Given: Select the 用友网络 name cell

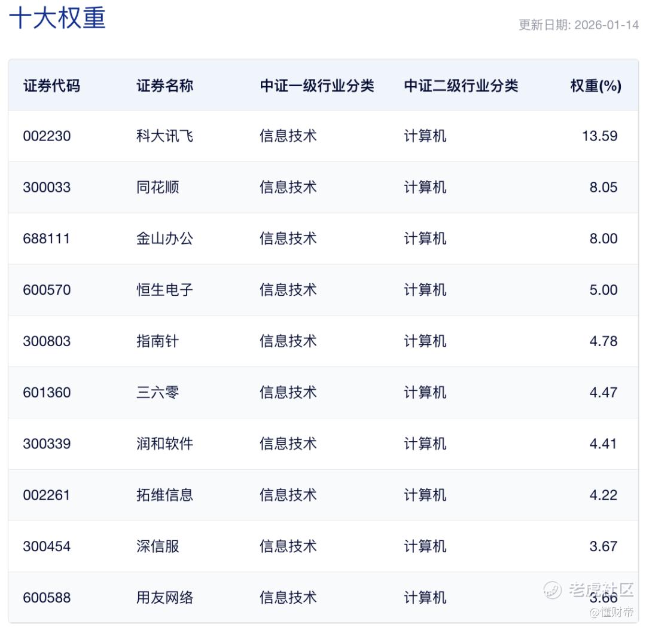Looking at the screenshot, I should 165,598.
